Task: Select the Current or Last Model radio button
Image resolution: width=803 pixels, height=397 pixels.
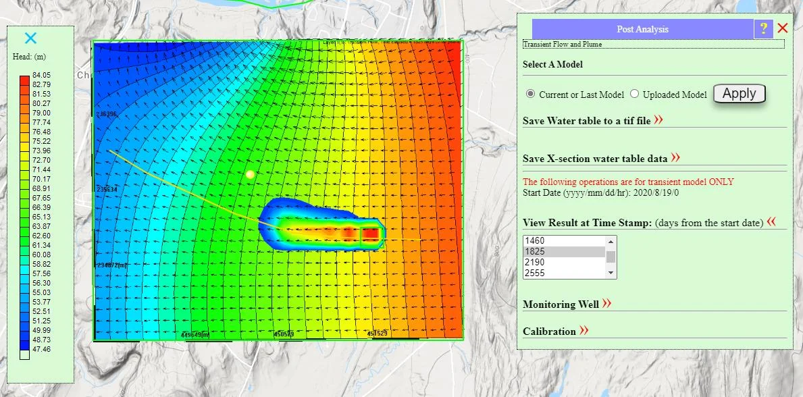Action: tap(531, 94)
